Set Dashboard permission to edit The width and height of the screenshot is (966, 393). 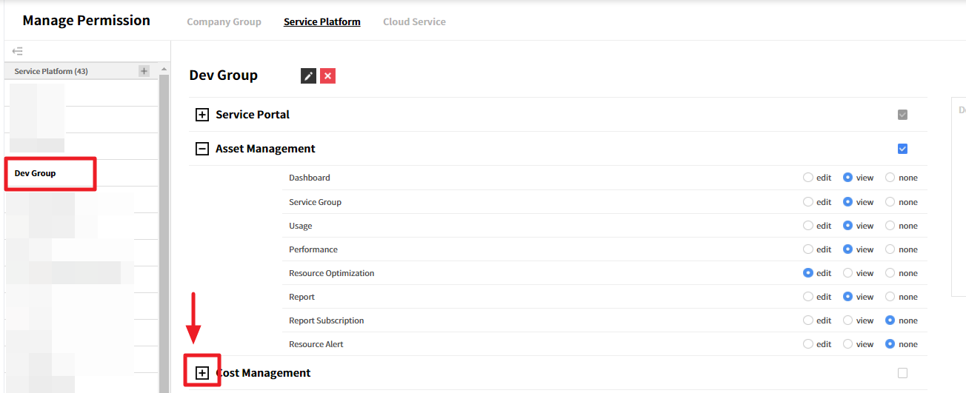pos(808,178)
